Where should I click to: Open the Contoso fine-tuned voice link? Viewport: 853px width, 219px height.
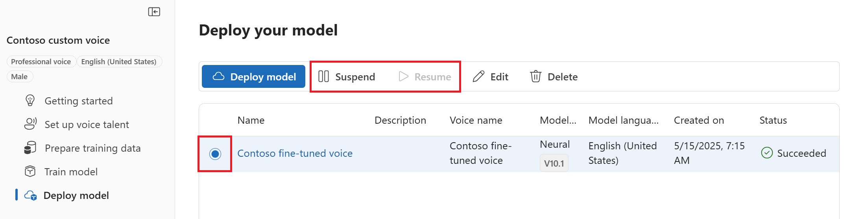pyautogui.click(x=295, y=153)
